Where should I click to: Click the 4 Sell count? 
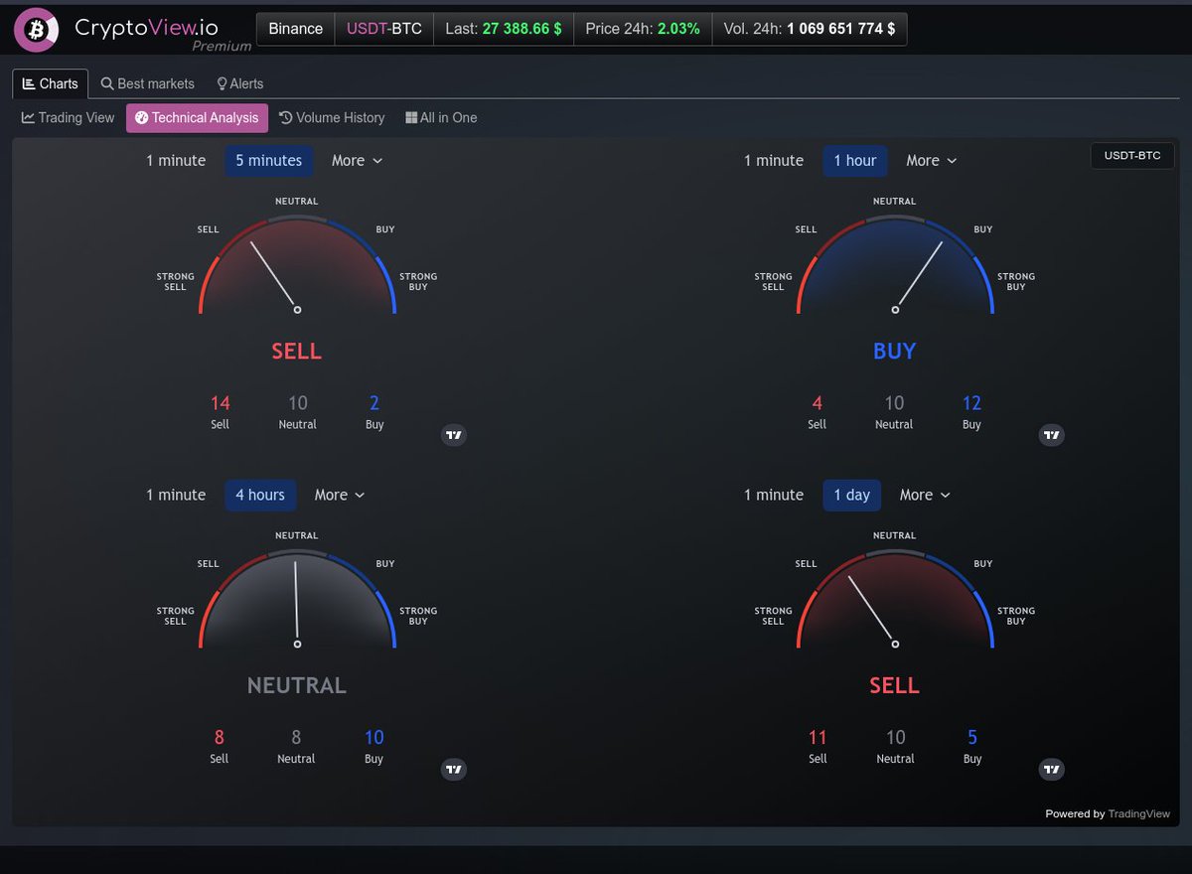[x=817, y=403]
